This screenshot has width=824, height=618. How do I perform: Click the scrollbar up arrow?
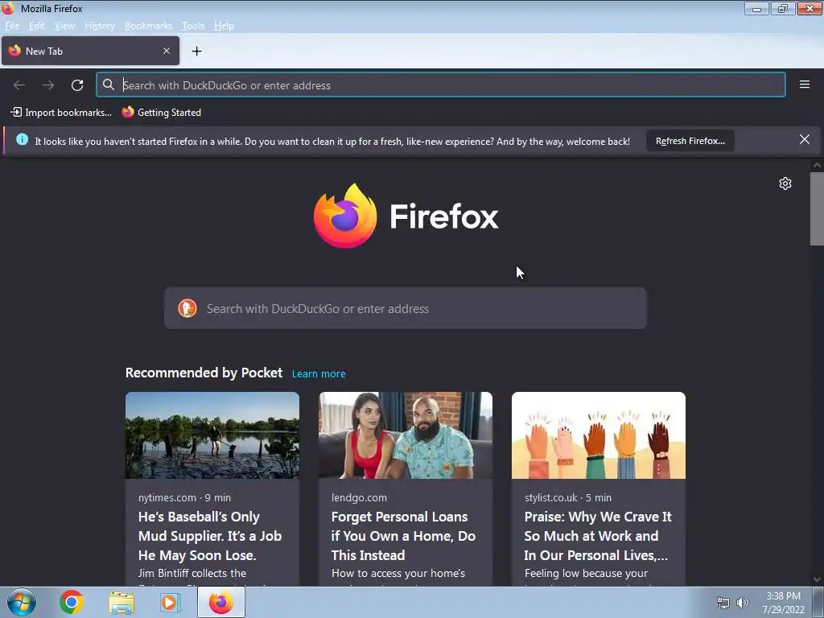[x=817, y=165]
